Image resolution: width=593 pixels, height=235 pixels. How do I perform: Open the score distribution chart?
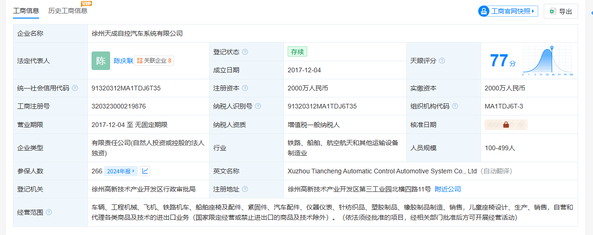point(547,61)
